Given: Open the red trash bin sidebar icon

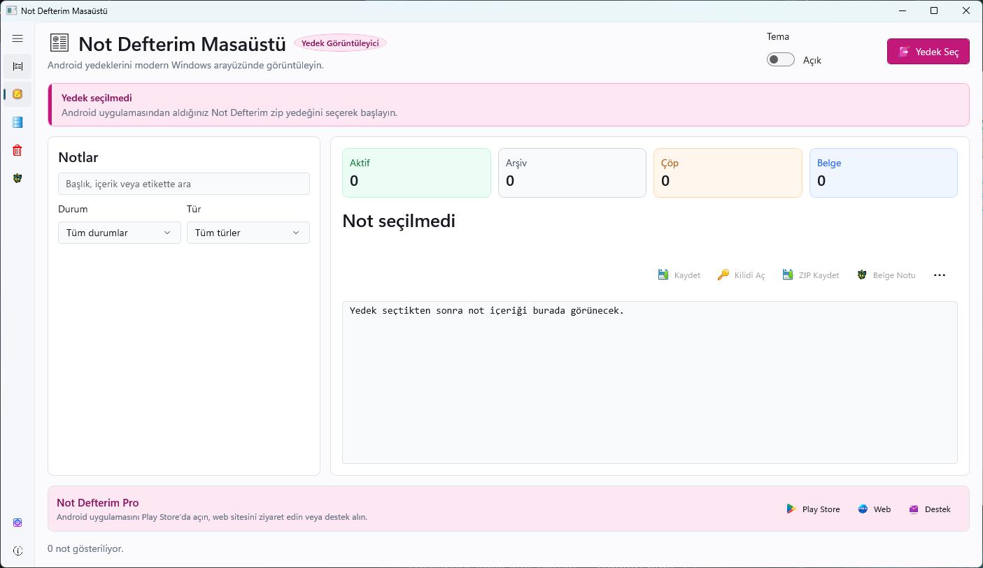Looking at the screenshot, I should [17, 150].
